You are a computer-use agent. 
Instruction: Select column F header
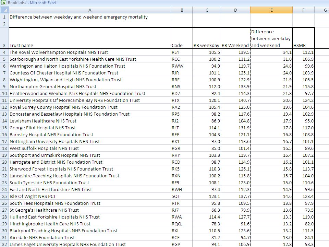click(x=303, y=10)
